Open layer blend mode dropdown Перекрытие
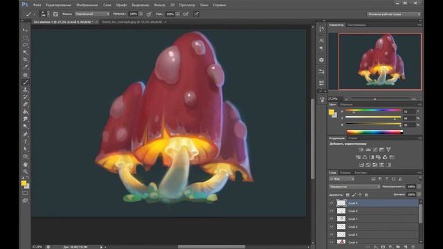443x249 pixels. pos(354,187)
